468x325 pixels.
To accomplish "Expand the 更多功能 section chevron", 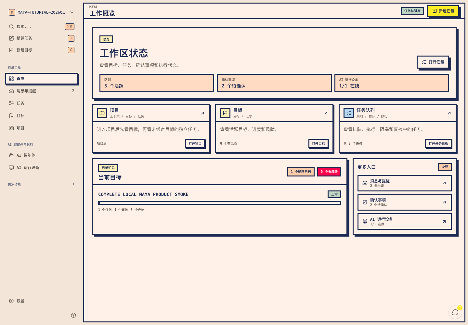I will 73,184.
